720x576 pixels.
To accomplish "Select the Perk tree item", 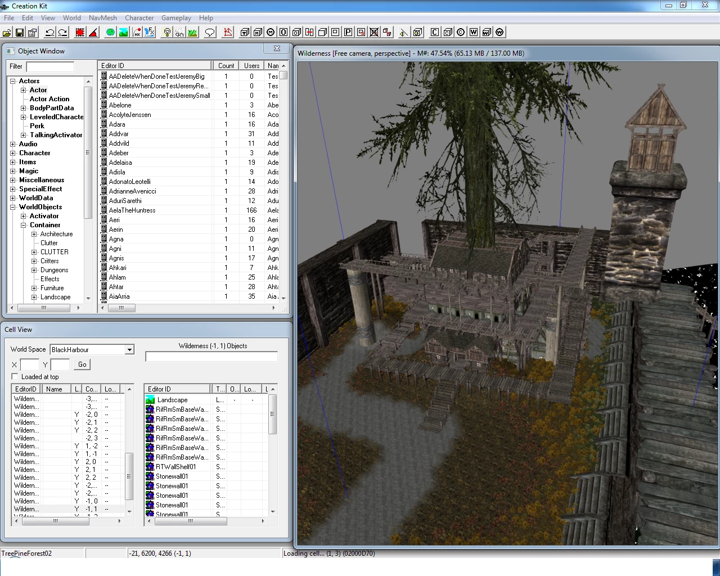I will (37, 126).
